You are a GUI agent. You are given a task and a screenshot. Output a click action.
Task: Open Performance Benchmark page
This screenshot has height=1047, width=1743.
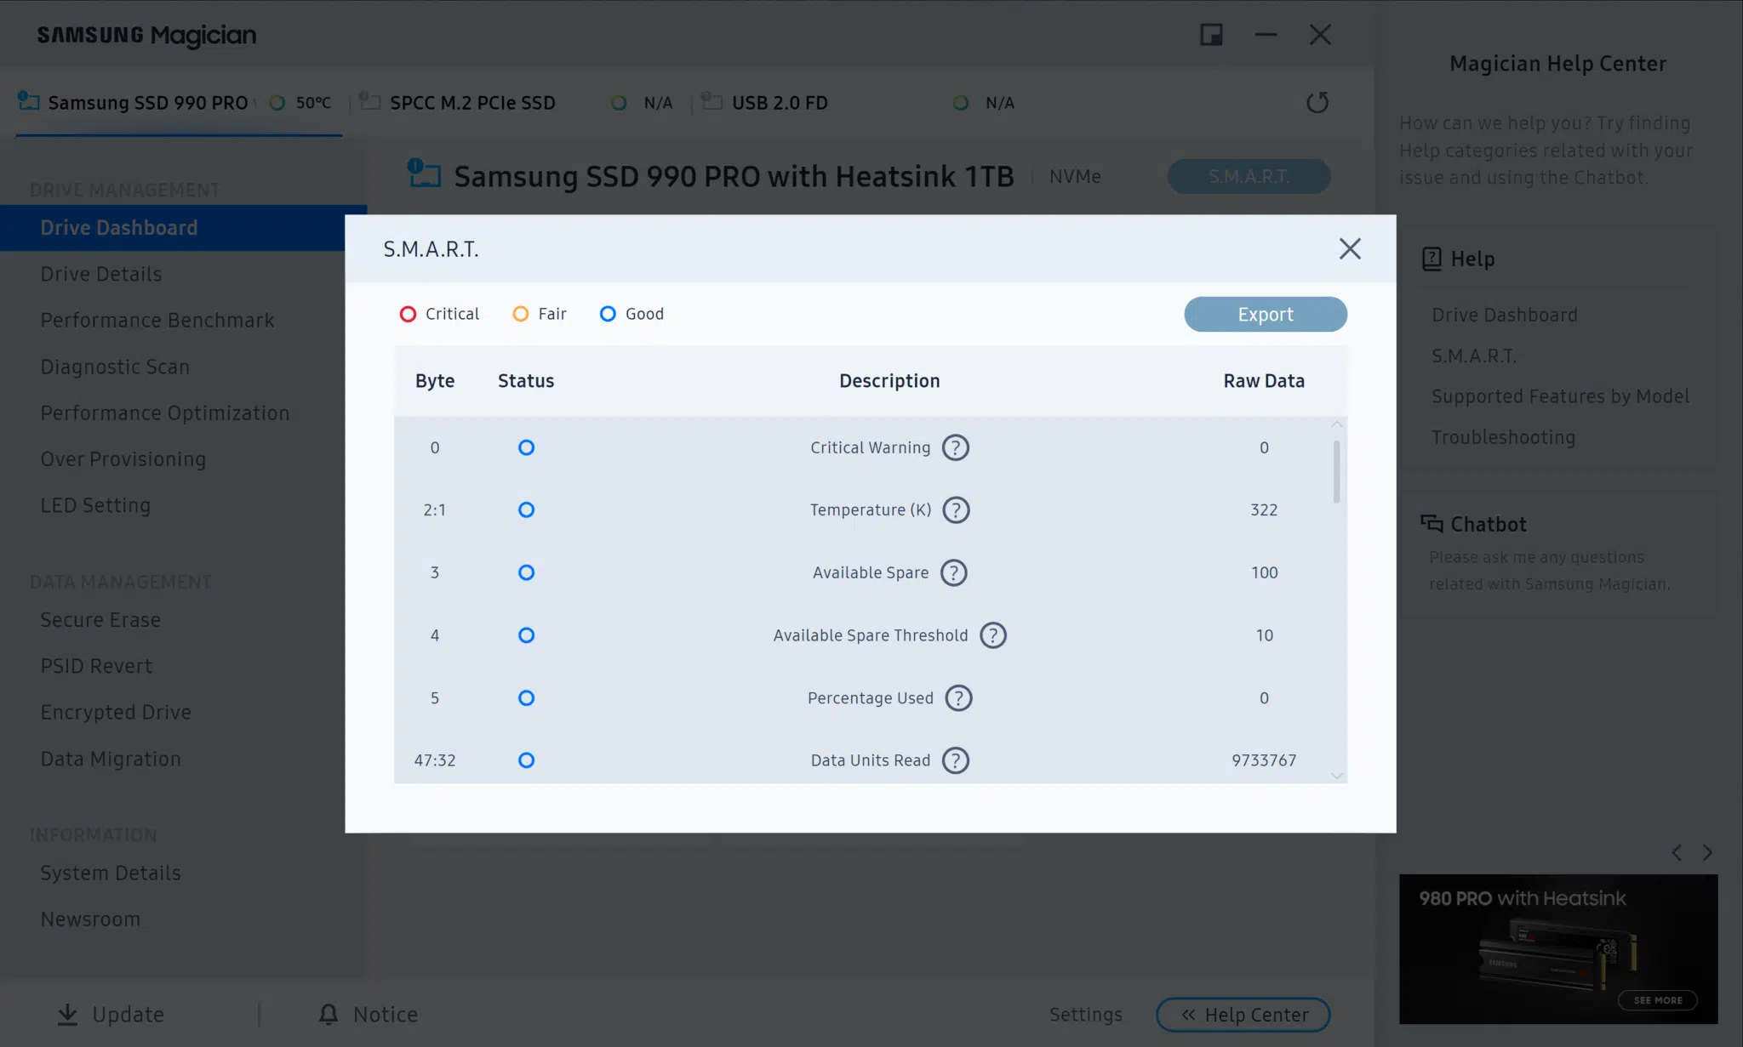tap(157, 320)
